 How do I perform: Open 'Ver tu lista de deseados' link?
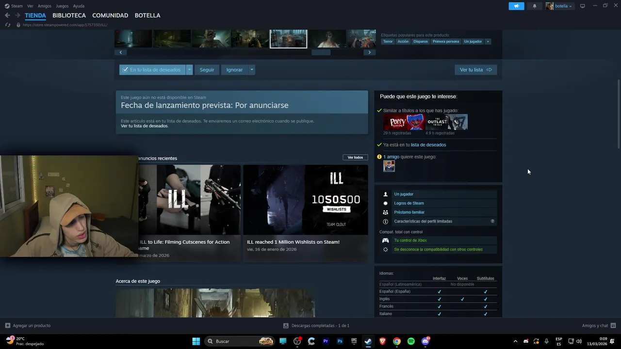(x=145, y=126)
